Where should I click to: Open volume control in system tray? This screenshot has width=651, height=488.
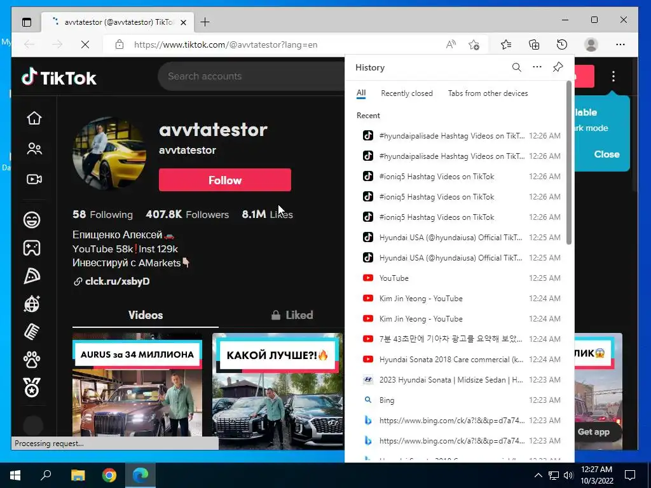568,475
